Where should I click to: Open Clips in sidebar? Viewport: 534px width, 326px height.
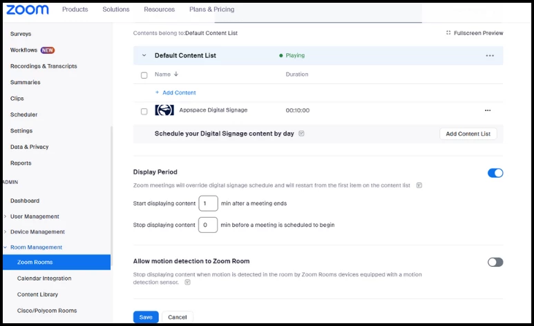click(x=17, y=99)
